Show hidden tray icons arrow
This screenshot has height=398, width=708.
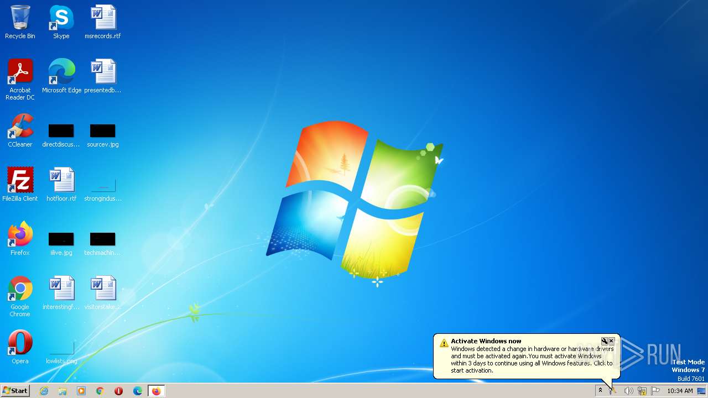(600, 391)
